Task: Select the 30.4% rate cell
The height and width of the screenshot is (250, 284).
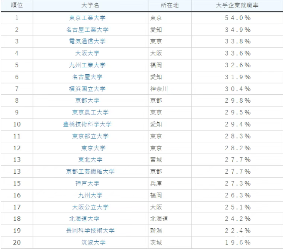Action: click(x=238, y=89)
